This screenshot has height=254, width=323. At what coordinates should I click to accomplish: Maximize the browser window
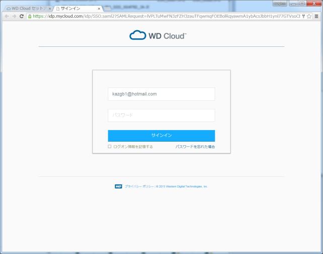(x=302, y=4)
